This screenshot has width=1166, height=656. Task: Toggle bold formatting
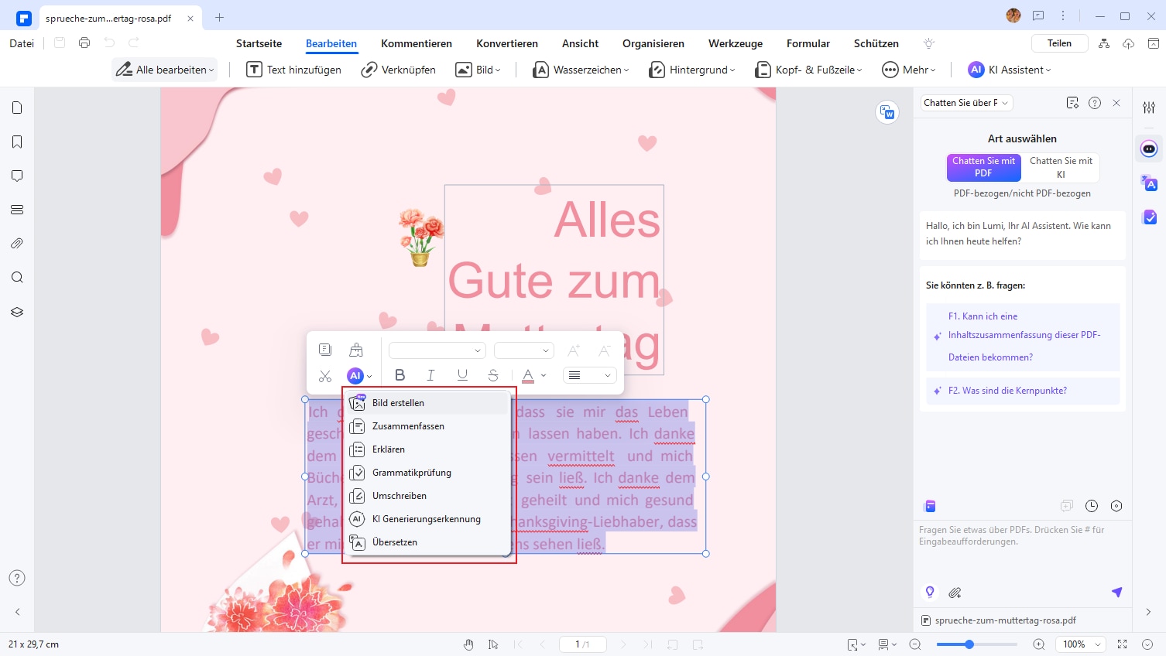tap(400, 375)
